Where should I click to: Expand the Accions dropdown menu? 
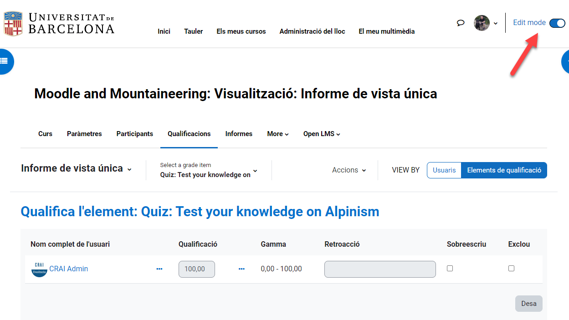[x=349, y=170]
